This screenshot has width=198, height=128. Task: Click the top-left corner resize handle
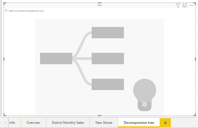4,4
